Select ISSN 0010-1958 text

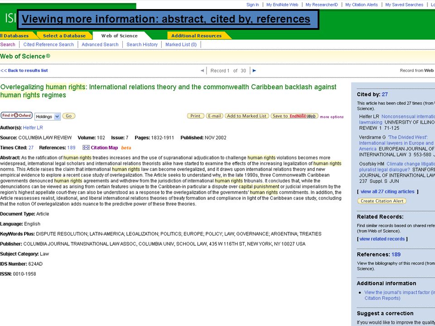[18, 273]
